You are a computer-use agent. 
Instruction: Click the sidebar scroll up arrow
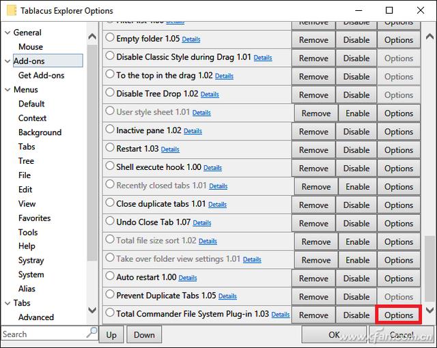[92, 36]
